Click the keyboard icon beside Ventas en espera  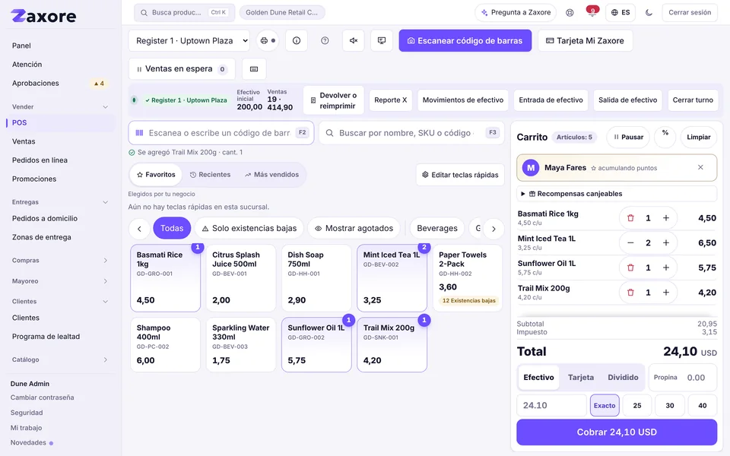click(x=254, y=69)
